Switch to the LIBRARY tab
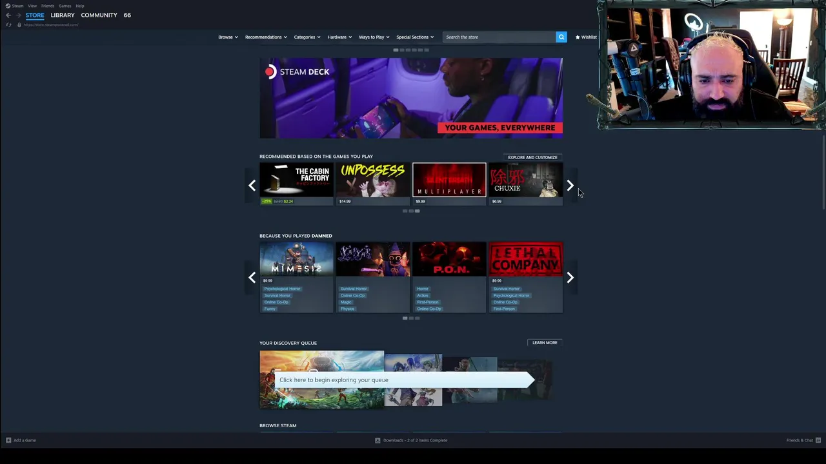826x464 pixels. (63, 15)
